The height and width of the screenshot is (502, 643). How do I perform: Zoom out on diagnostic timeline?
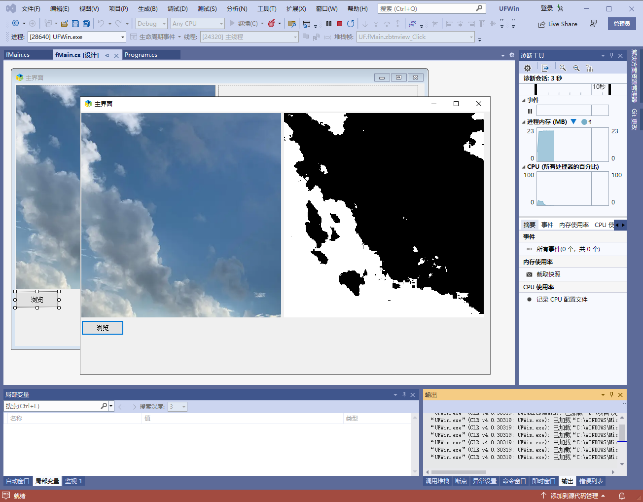tap(576, 68)
